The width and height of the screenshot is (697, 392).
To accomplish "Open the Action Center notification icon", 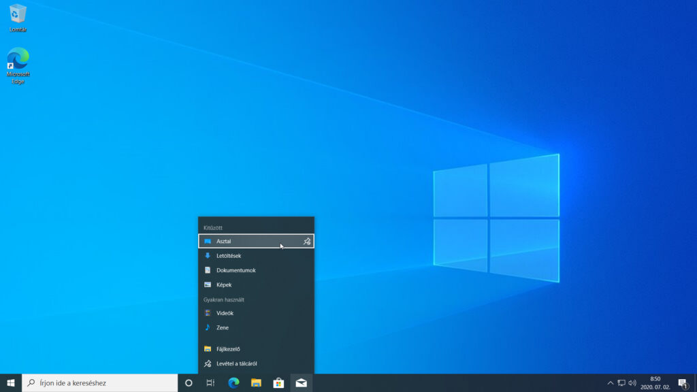I will 683,382.
